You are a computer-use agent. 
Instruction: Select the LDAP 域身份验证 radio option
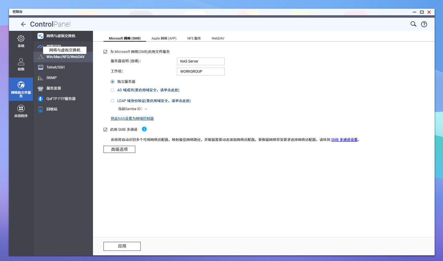(112, 101)
